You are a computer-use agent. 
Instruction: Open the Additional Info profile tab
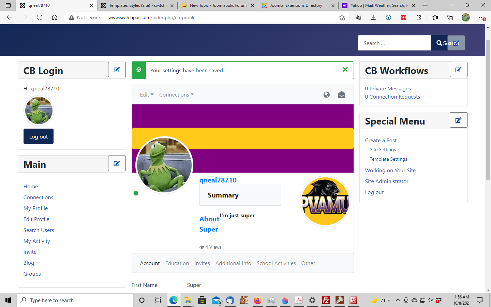click(x=233, y=263)
